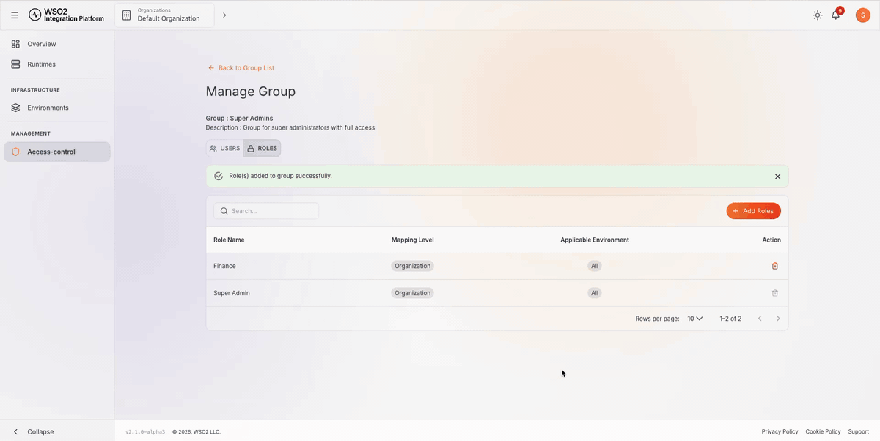This screenshot has height=441, width=880.
Task: Open the Privacy Policy link
Action: tap(780, 431)
